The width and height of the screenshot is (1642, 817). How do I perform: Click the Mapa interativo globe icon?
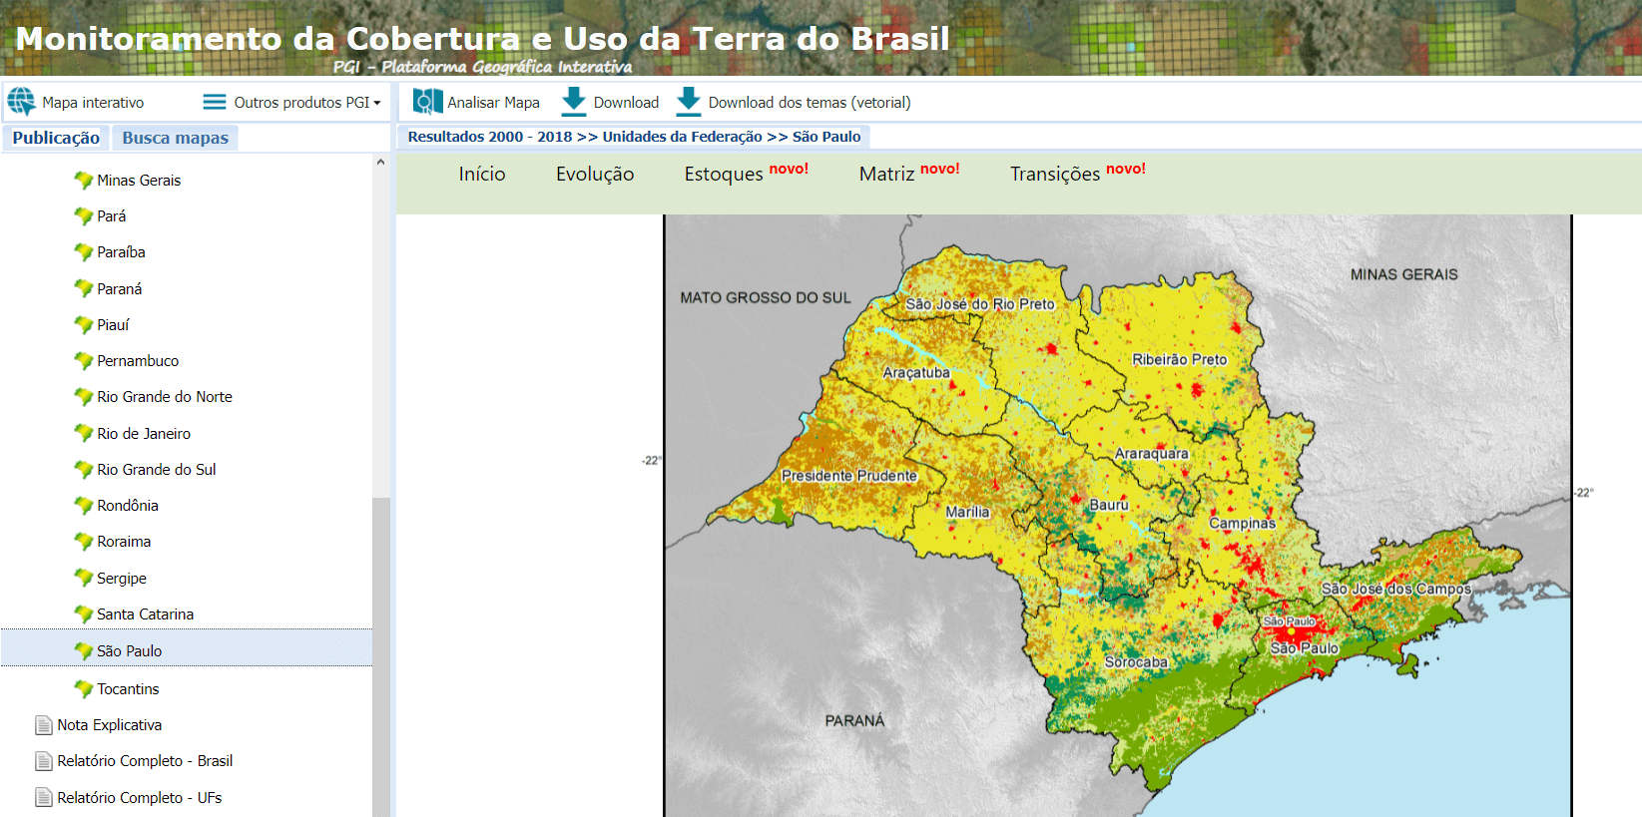21,102
